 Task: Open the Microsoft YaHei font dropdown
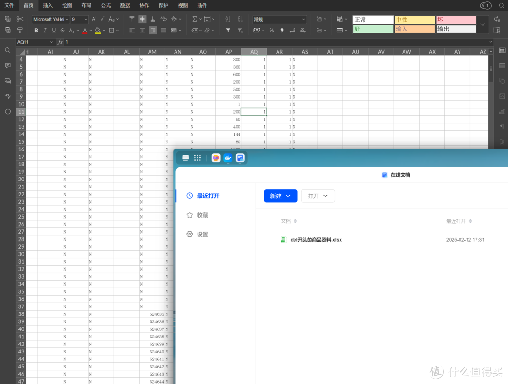click(50, 19)
